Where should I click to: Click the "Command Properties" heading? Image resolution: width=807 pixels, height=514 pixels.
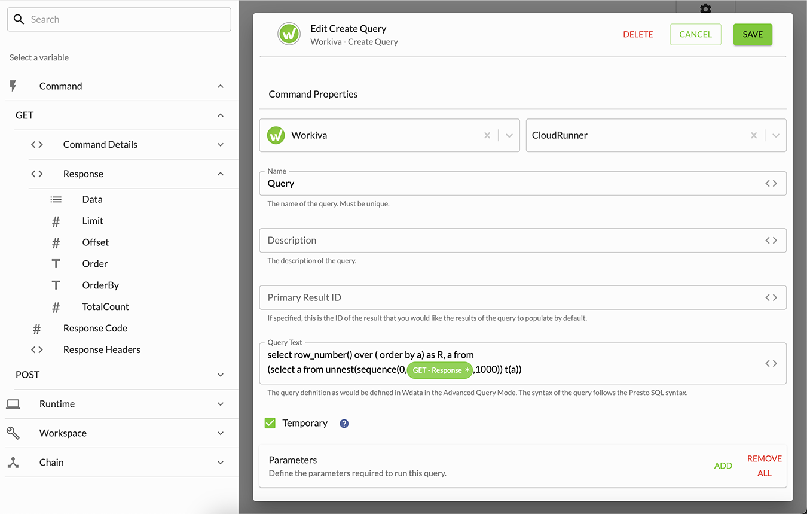(313, 95)
